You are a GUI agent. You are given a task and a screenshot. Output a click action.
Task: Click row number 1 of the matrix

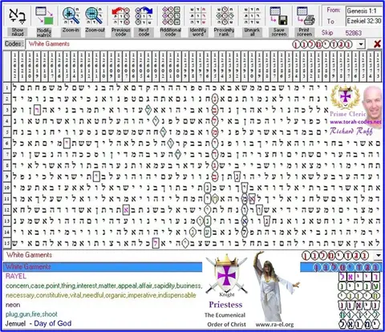7,87
